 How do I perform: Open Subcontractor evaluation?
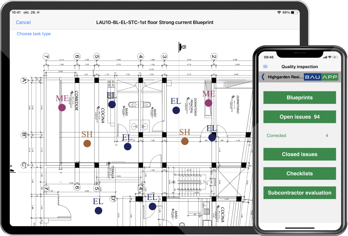300,193
